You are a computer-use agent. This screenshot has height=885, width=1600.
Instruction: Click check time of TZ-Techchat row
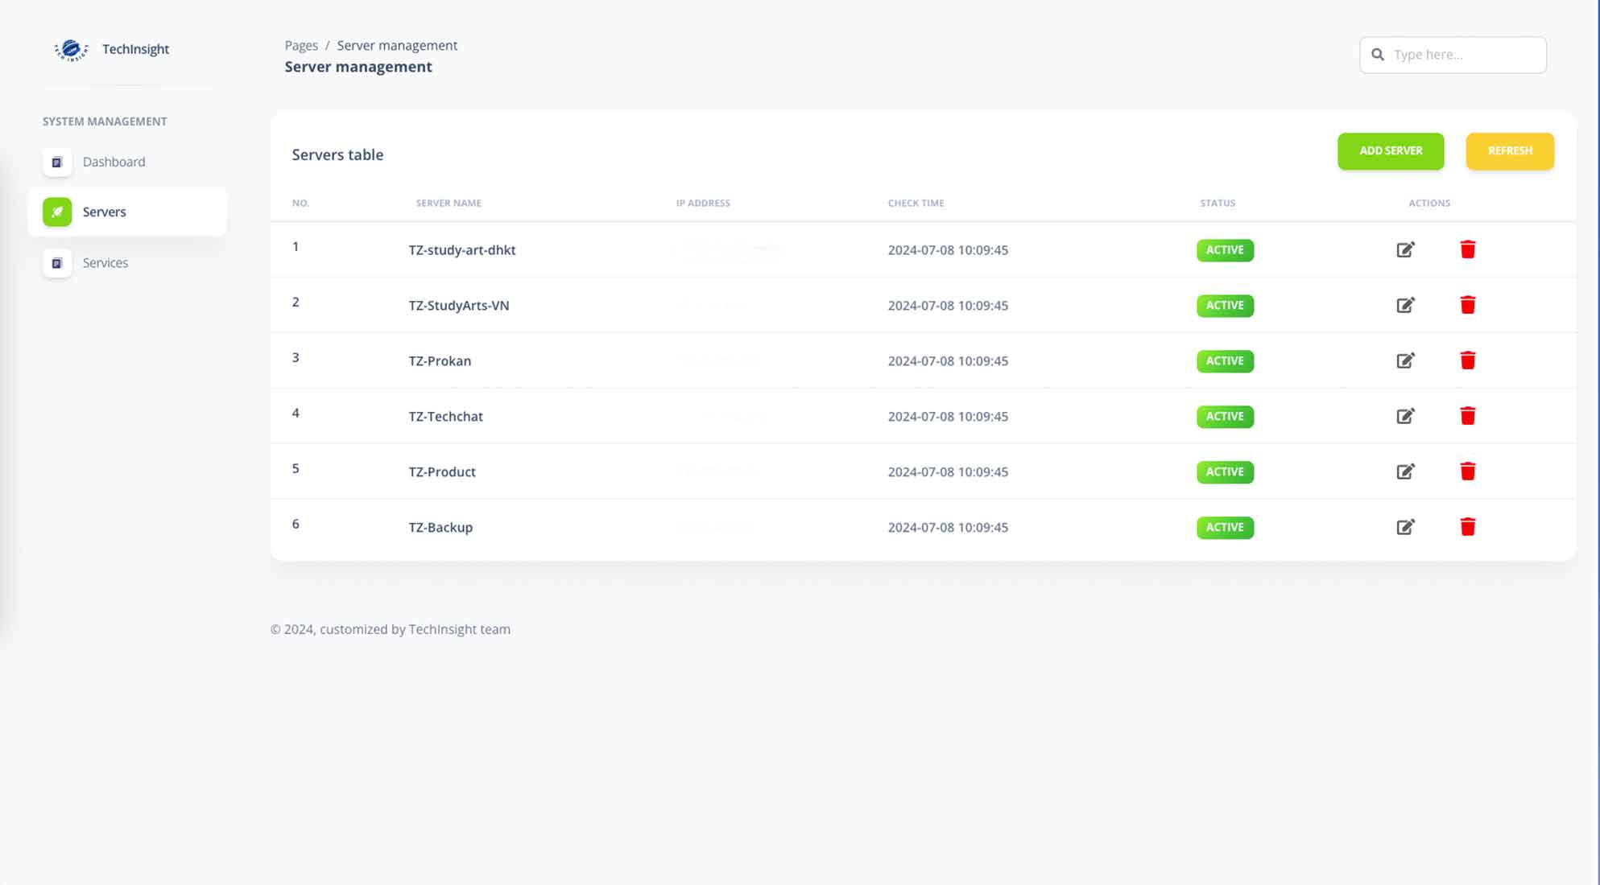pyautogui.click(x=948, y=417)
